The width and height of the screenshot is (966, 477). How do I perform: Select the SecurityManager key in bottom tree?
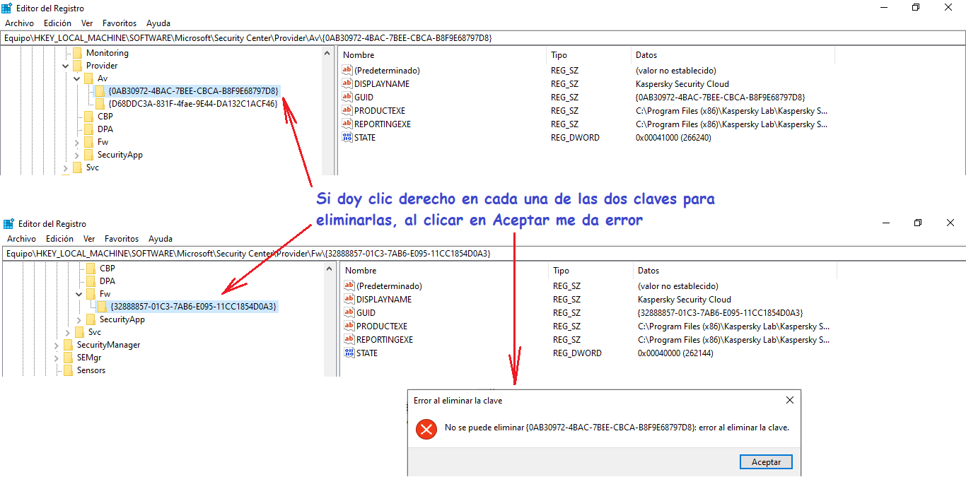108,345
